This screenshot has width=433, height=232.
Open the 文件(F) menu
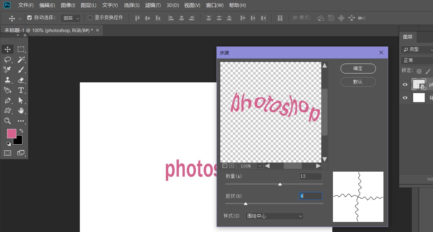point(26,5)
